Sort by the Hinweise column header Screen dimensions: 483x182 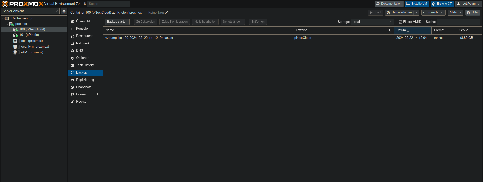pos(339,30)
